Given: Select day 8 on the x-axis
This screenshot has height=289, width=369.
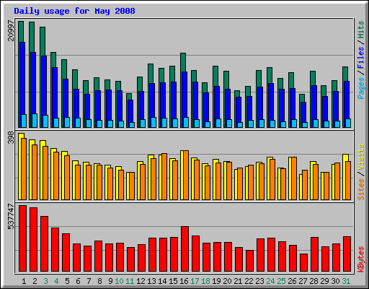Looking at the screenshot, I should (99, 281).
